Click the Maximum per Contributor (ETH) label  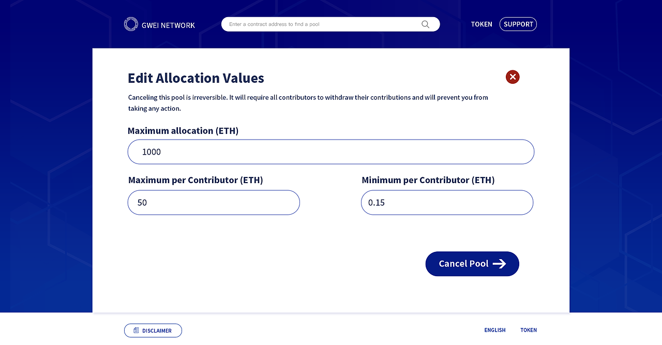195,180
